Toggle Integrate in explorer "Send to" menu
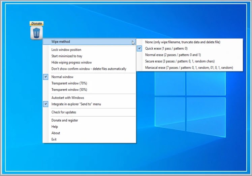Viewport: 252px width, 176px height. (x=89, y=104)
